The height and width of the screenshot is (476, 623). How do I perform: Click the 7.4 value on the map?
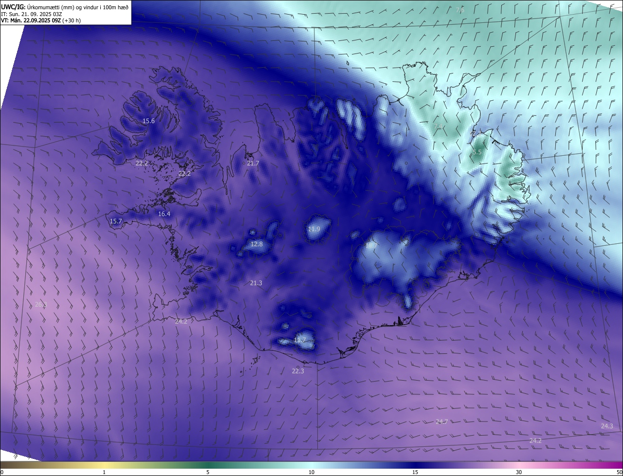click(438, 127)
